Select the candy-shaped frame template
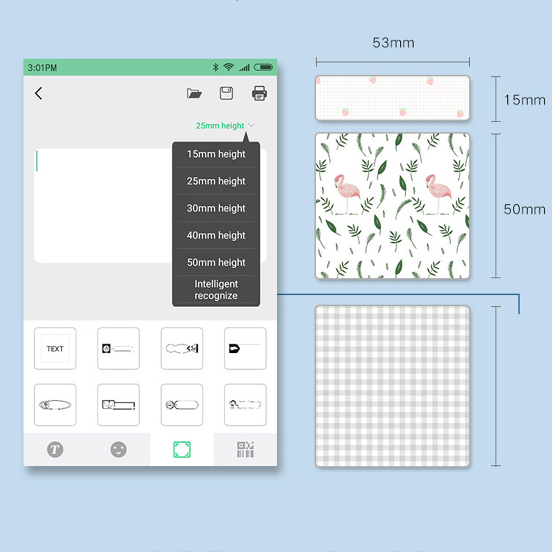The height and width of the screenshot is (552, 552). pyautogui.click(x=182, y=405)
